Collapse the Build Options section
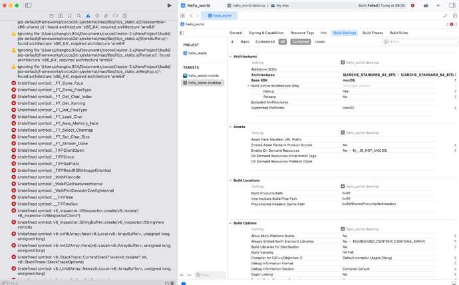The width and height of the screenshot is (459, 285). pos(230,223)
